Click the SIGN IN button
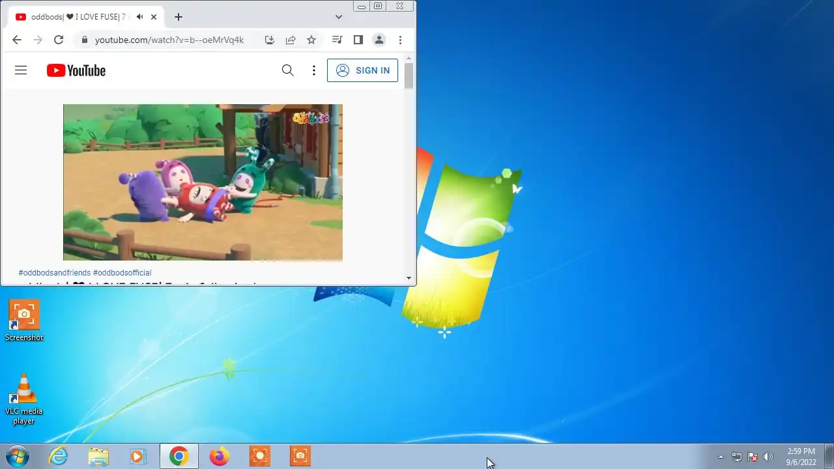This screenshot has width=834, height=469. 362,70
